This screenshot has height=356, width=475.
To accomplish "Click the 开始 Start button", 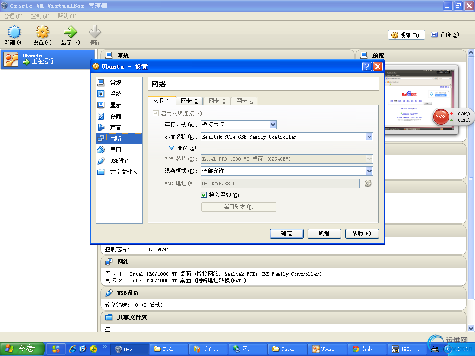I will point(22,349).
